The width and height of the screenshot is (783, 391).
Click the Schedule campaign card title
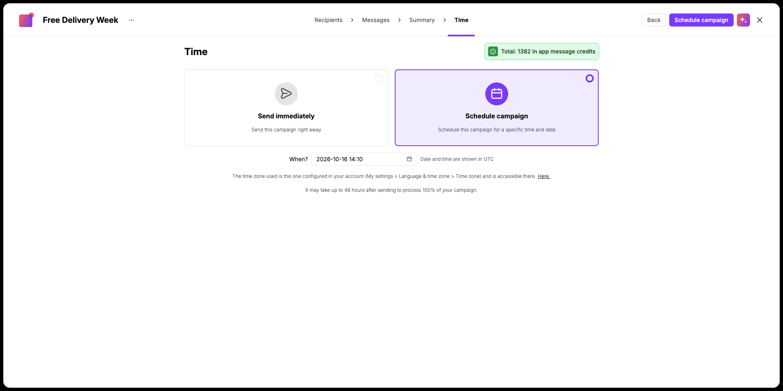(497, 116)
